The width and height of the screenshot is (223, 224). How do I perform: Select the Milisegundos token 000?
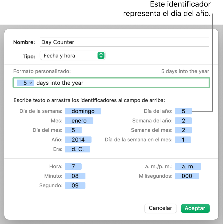pos(187,176)
